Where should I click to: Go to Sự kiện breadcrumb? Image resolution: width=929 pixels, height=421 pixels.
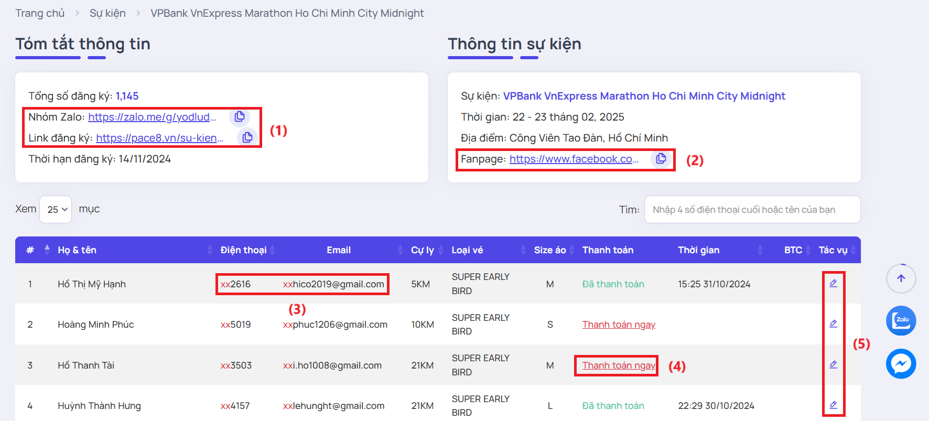107,13
